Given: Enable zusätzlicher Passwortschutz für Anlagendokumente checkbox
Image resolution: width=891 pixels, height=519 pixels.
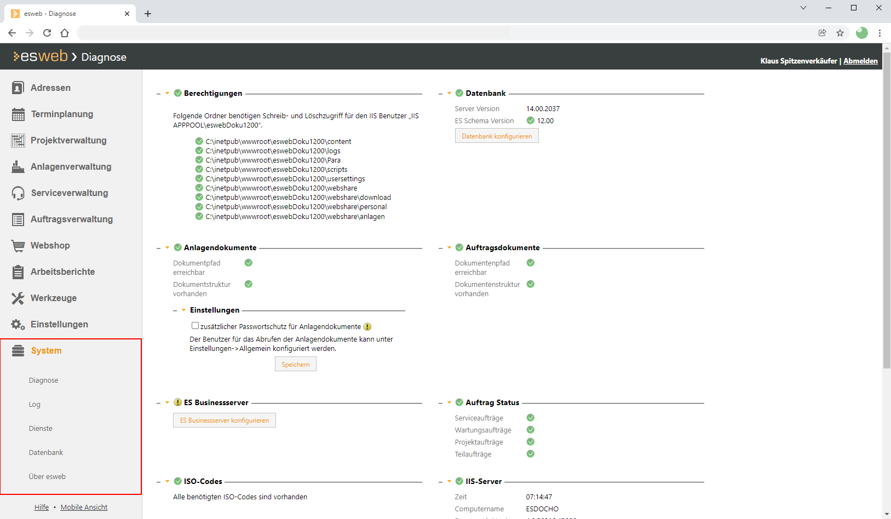Looking at the screenshot, I should 195,326.
